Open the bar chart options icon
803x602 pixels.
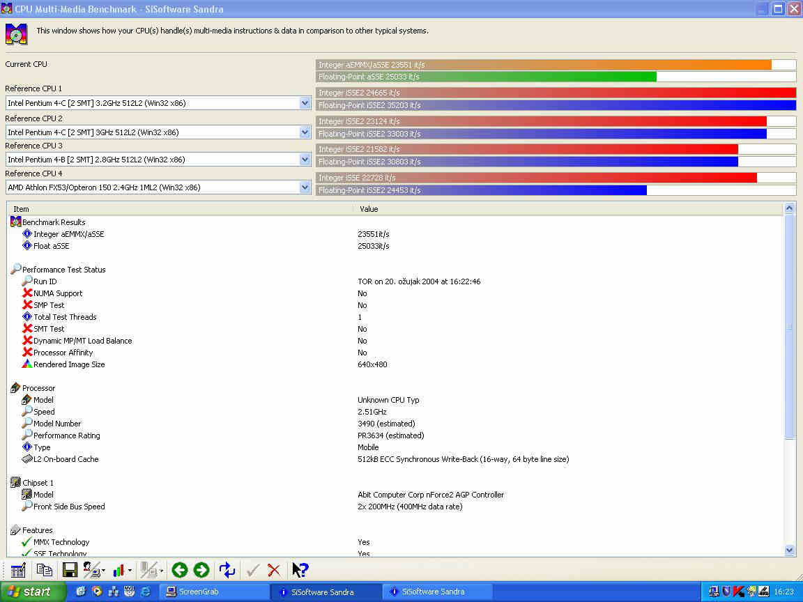(118, 570)
